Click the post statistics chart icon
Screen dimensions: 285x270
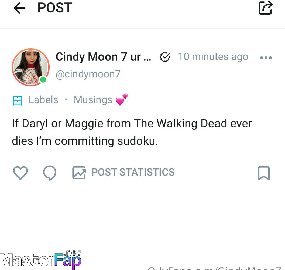point(79,173)
